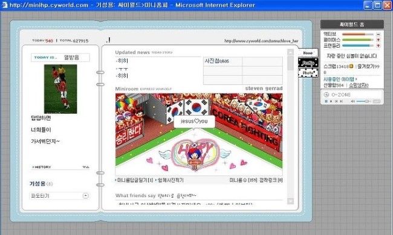Click 미니룸수 159 counter
The image size is (393, 235).
click(x=243, y=180)
